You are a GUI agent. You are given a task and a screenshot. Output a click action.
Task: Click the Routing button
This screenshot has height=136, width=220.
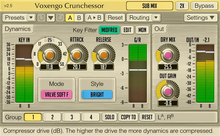click(139, 18)
